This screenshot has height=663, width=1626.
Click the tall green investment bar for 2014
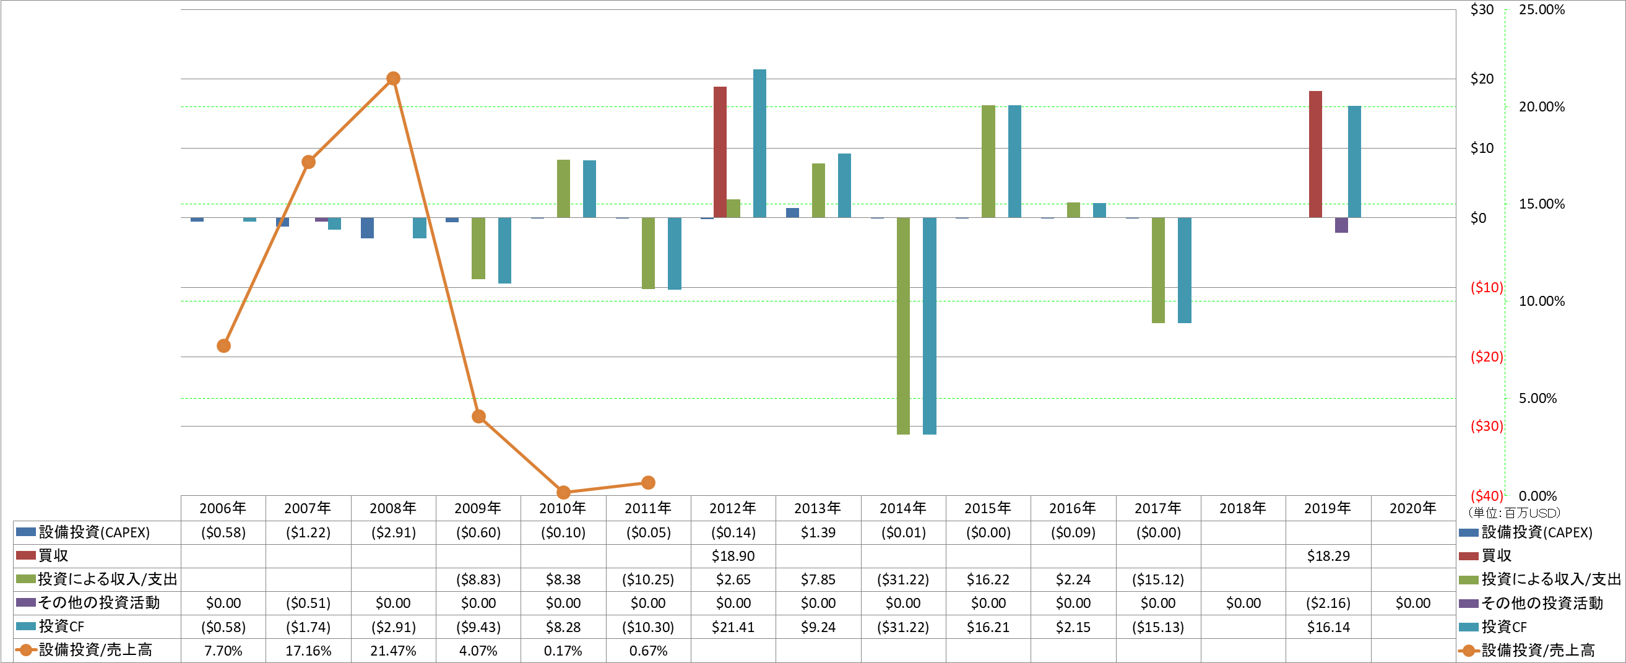pos(903,326)
